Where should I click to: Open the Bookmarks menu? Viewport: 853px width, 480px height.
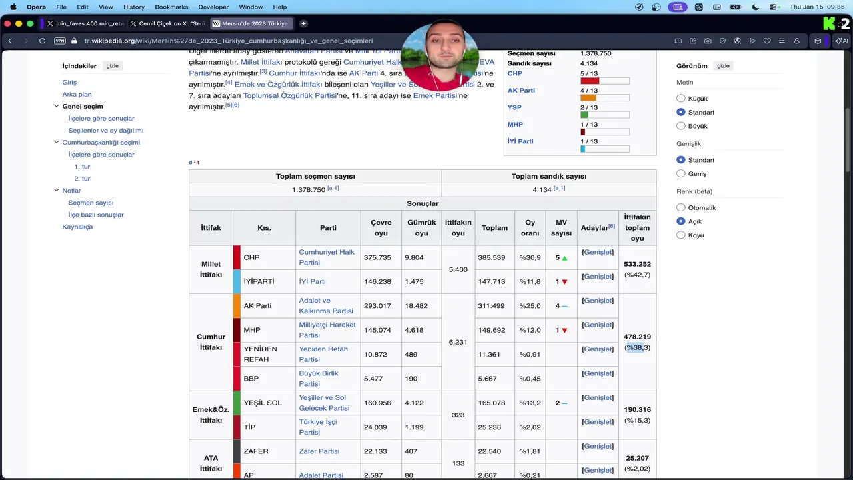[x=171, y=7]
